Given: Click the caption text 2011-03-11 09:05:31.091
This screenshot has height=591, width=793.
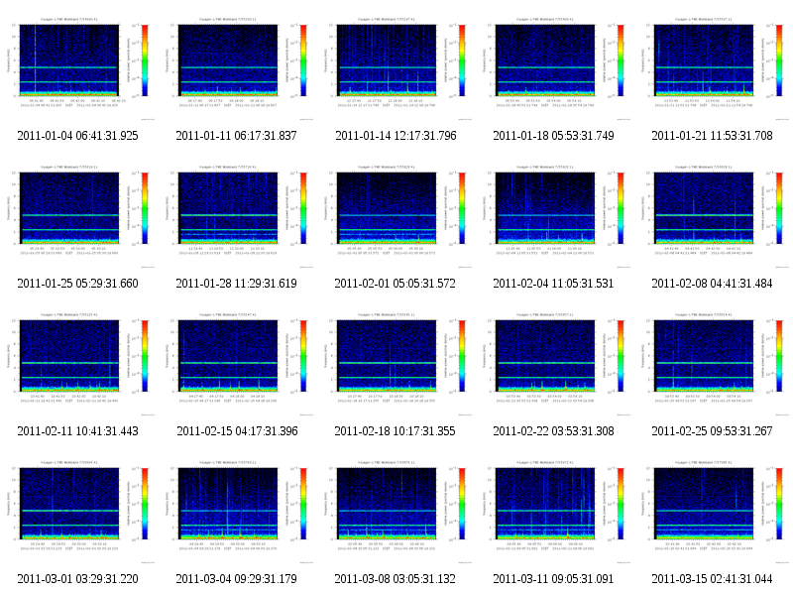Looking at the screenshot, I should click(553, 579).
